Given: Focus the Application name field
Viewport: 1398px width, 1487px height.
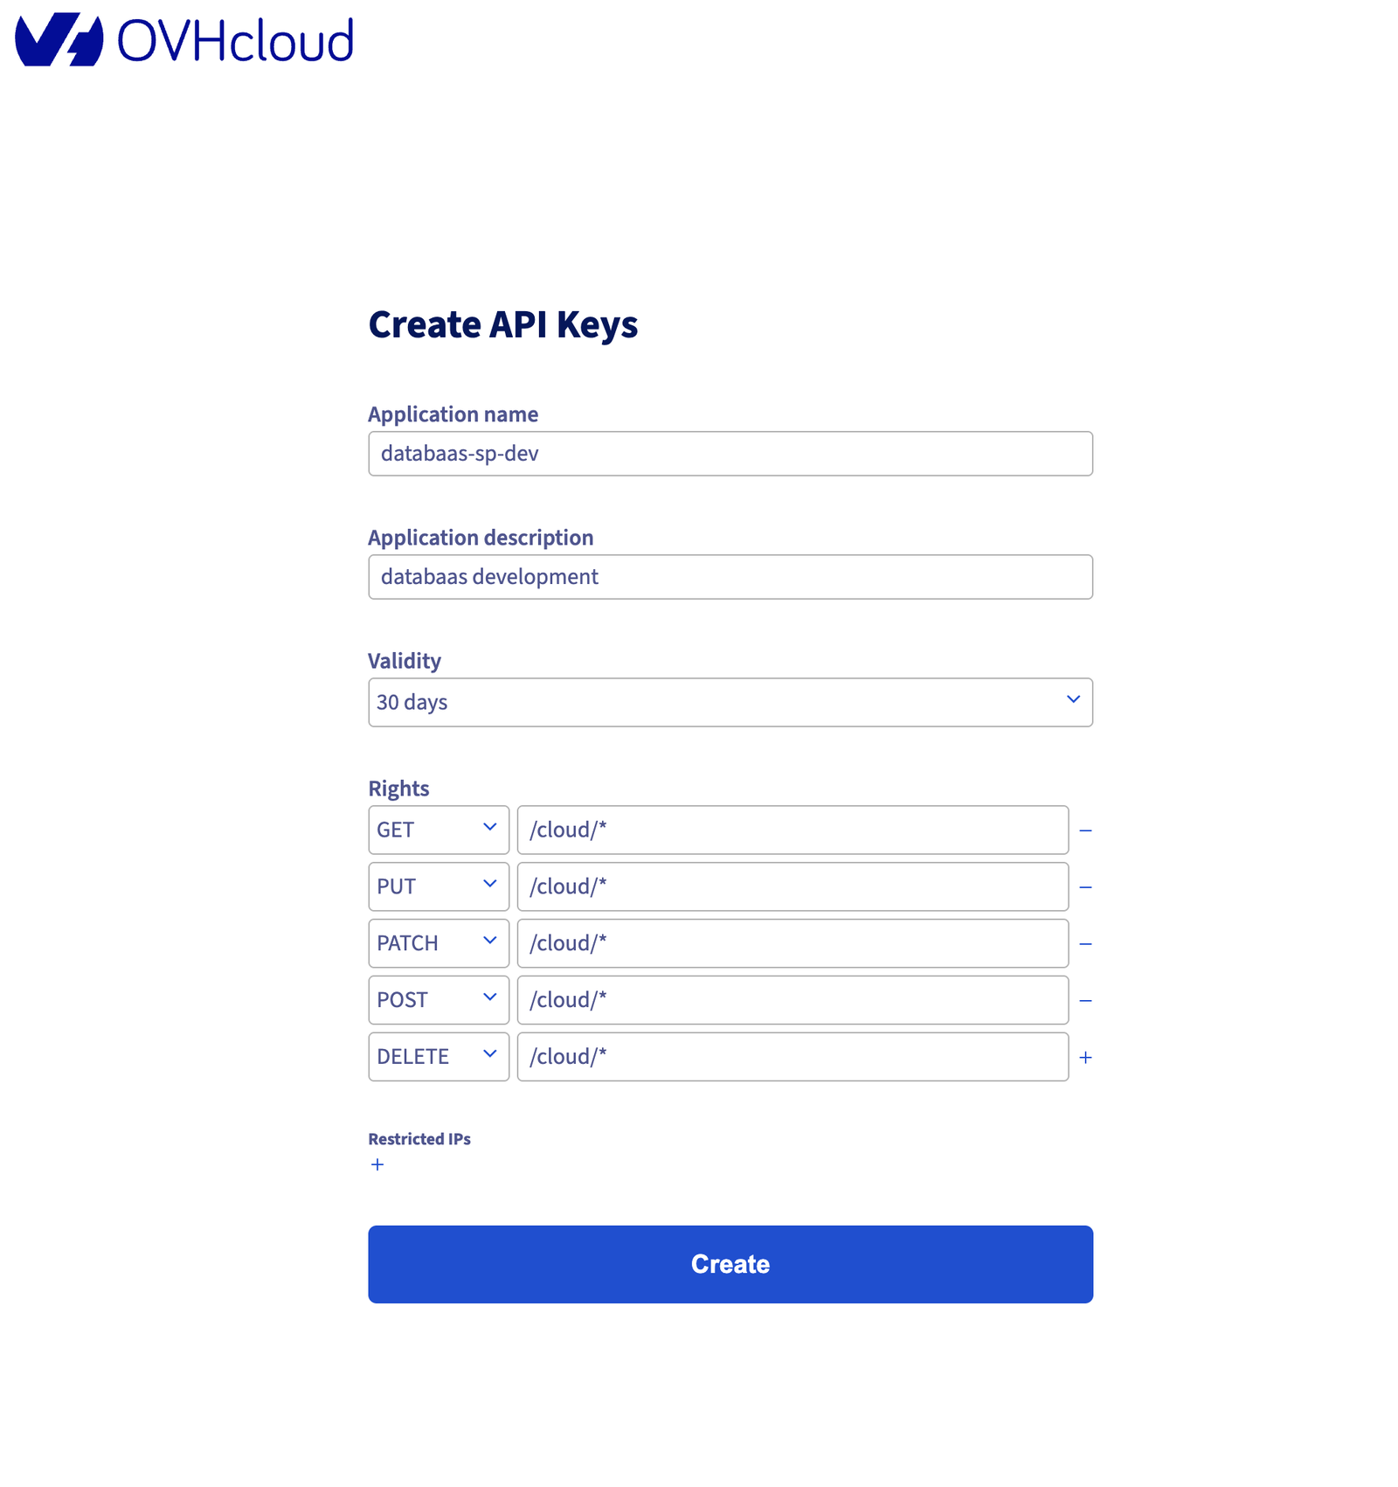Looking at the screenshot, I should [730, 454].
